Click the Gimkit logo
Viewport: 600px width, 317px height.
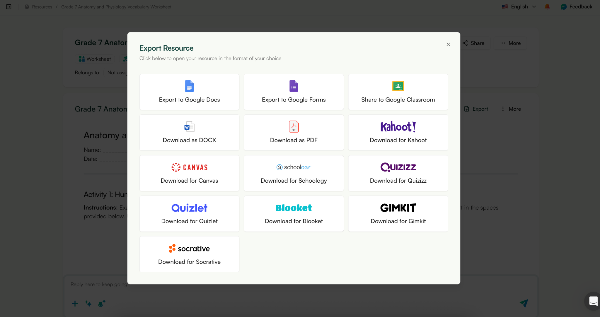398,208
